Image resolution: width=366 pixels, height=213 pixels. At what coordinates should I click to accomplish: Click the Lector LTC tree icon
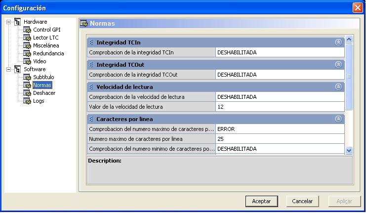27,38
